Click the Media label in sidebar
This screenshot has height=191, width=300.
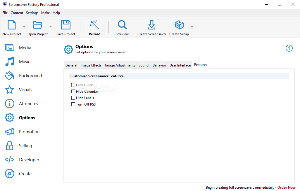pyautogui.click(x=25, y=48)
